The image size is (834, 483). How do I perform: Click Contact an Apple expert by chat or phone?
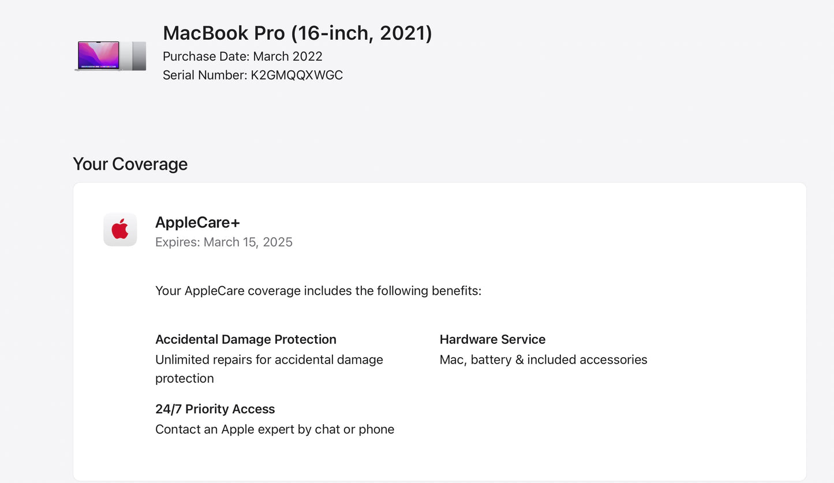275,429
